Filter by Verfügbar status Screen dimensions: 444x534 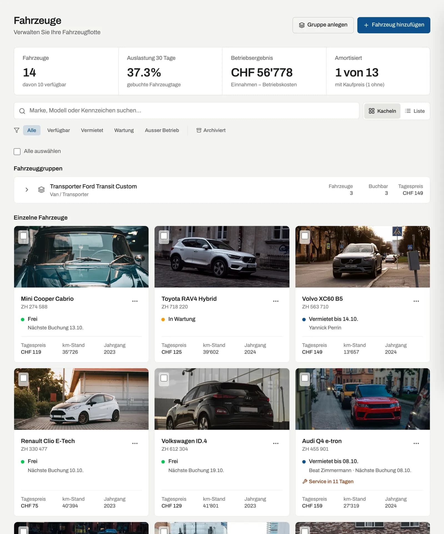click(59, 130)
